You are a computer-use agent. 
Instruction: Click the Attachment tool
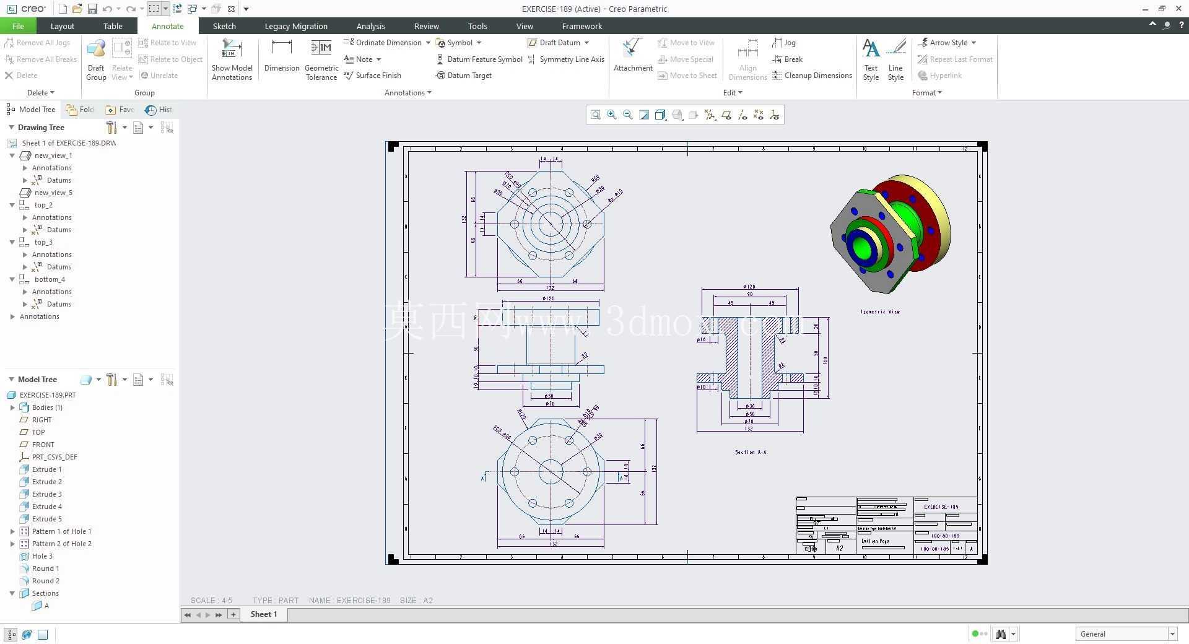[633, 56]
